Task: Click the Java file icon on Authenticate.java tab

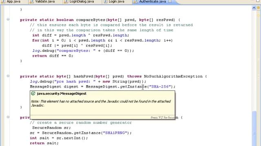Action: coord(136,2)
